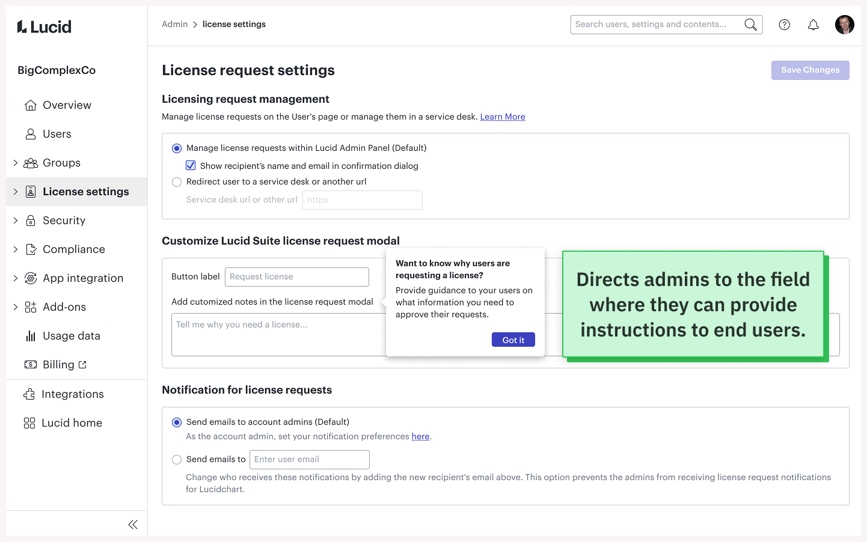The width and height of the screenshot is (867, 542).
Task: Expand the Compliance section chevron
Action: point(16,249)
